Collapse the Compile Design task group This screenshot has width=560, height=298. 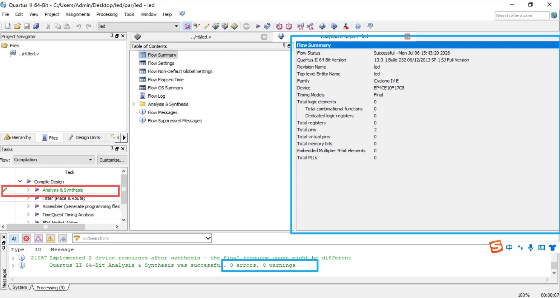click(20, 182)
